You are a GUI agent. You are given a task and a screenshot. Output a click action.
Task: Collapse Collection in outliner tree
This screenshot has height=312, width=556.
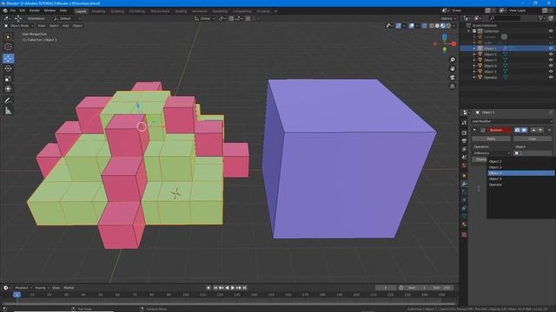pyautogui.click(x=469, y=31)
